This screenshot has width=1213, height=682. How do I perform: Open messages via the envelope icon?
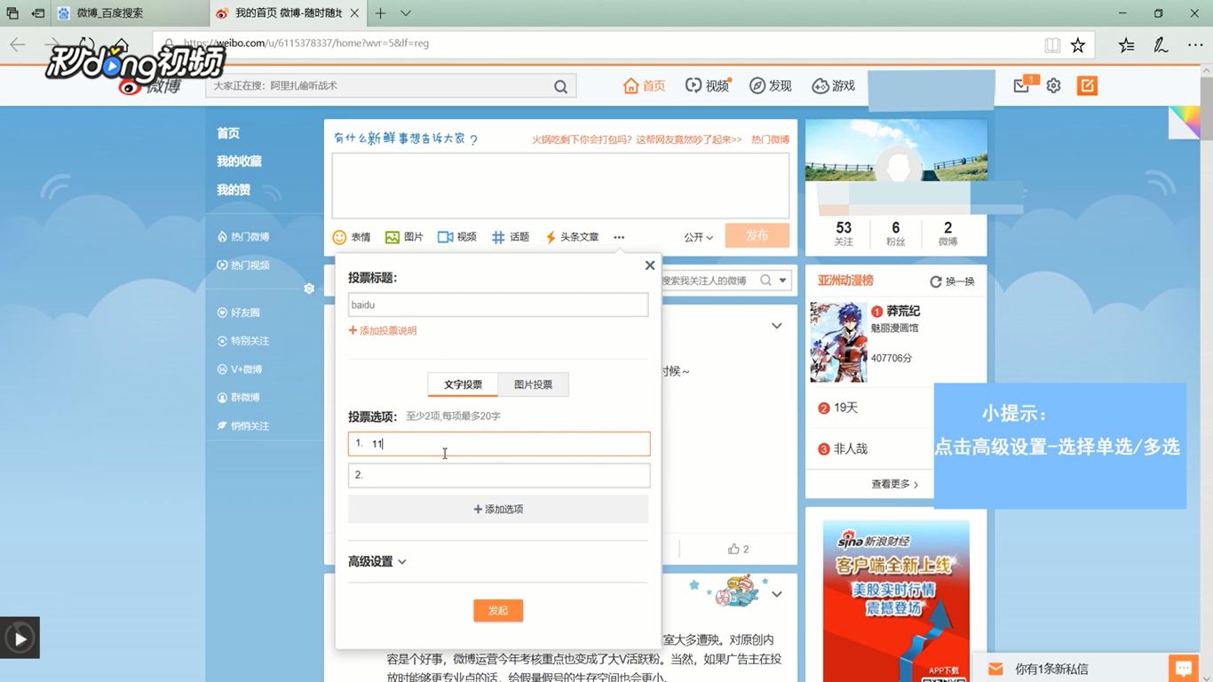[x=1020, y=85]
